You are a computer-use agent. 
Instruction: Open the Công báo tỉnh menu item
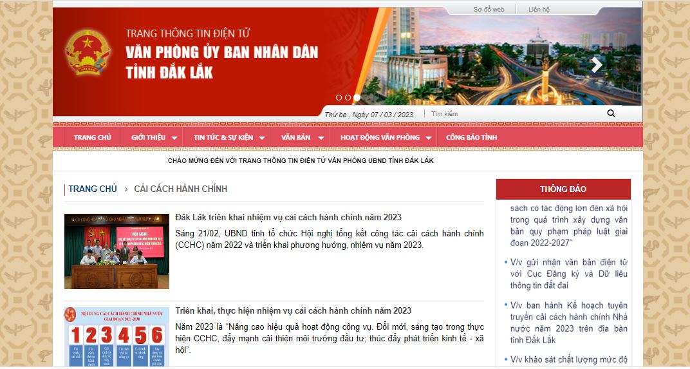tap(471, 137)
